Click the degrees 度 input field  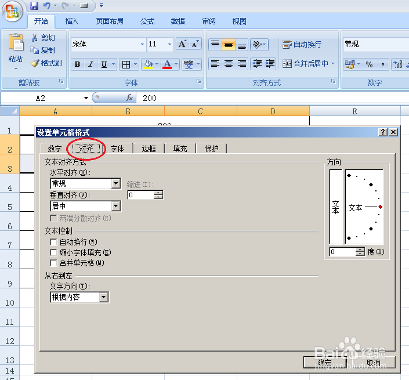342,252
